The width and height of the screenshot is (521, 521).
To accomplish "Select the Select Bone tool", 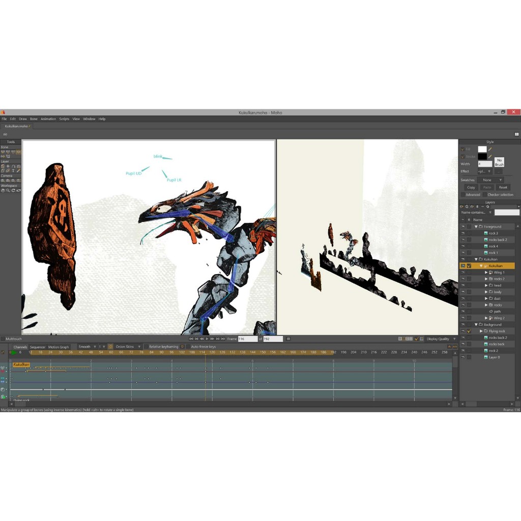I will [x=3, y=152].
